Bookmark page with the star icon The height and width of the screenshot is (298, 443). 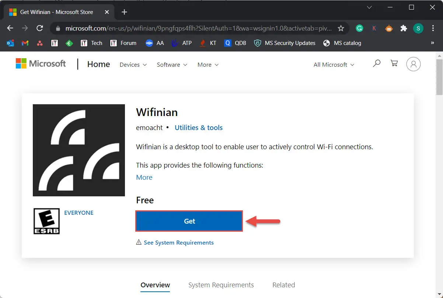coord(341,28)
